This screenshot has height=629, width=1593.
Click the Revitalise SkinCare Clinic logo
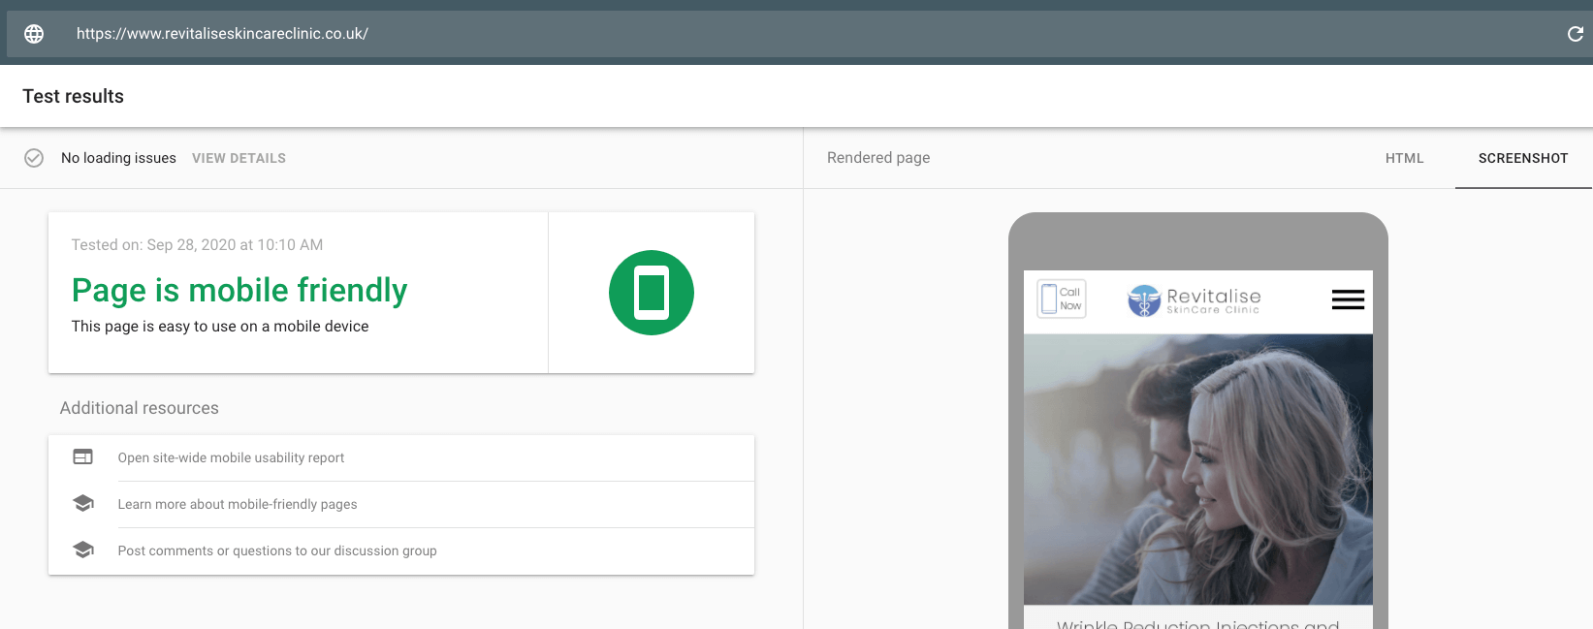1195,300
